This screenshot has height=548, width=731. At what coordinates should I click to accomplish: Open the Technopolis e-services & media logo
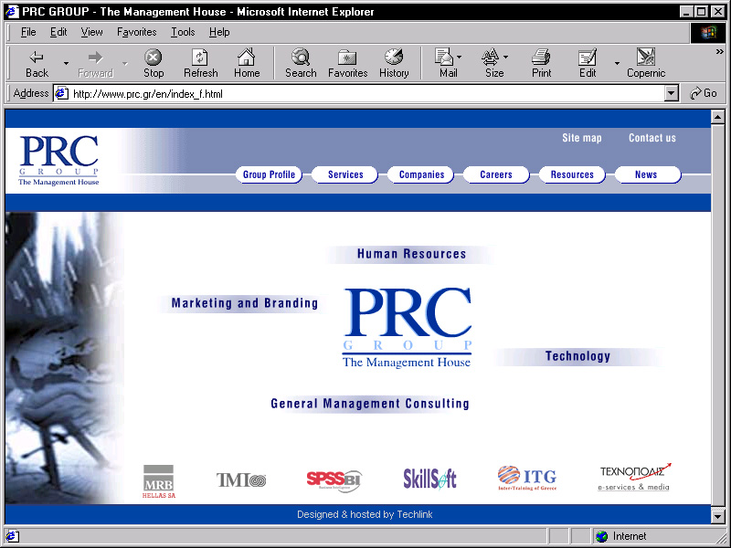[x=634, y=477]
